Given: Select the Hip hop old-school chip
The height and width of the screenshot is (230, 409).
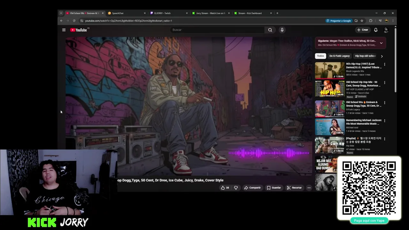Looking at the screenshot, I should click(x=365, y=56).
